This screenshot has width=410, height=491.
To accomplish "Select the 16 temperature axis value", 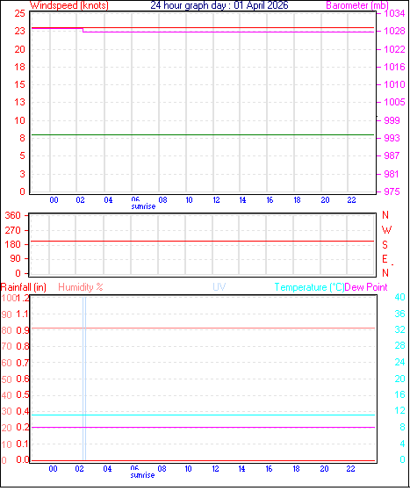I will pos(399,394).
